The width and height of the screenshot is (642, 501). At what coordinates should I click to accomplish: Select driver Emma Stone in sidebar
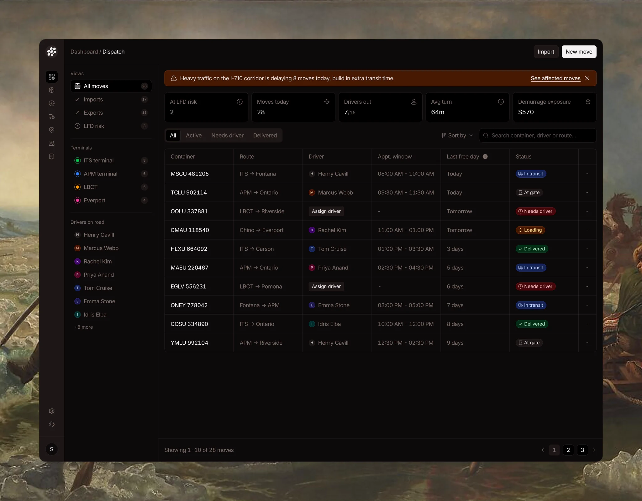pyautogui.click(x=111, y=301)
